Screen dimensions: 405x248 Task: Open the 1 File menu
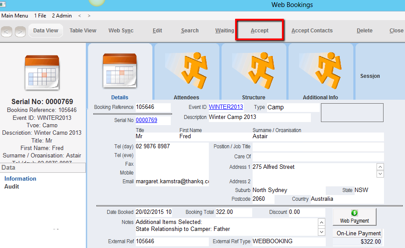coord(40,16)
